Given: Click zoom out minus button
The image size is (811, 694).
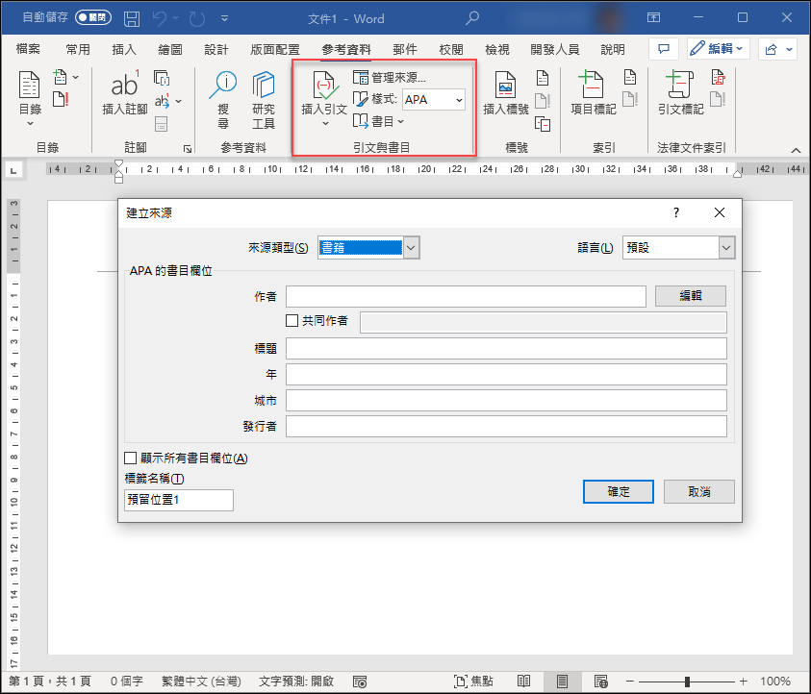Looking at the screenshot, I should tap(629, 682).
